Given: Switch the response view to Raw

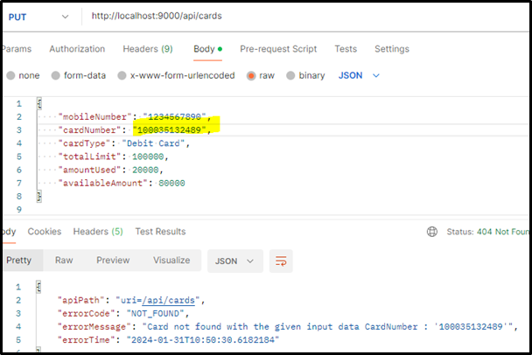Looking at the screenshot, I should (64, 261).
